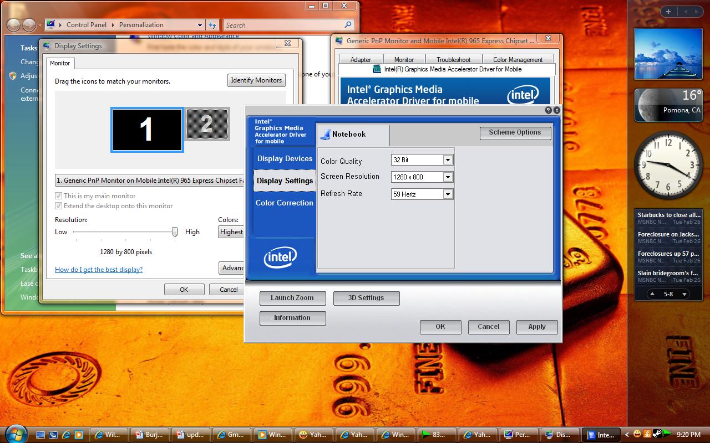This screenshot has width=710, height=443.
Task: Switch to the 'Gm...' taskbar button
Action: [231, 435]
